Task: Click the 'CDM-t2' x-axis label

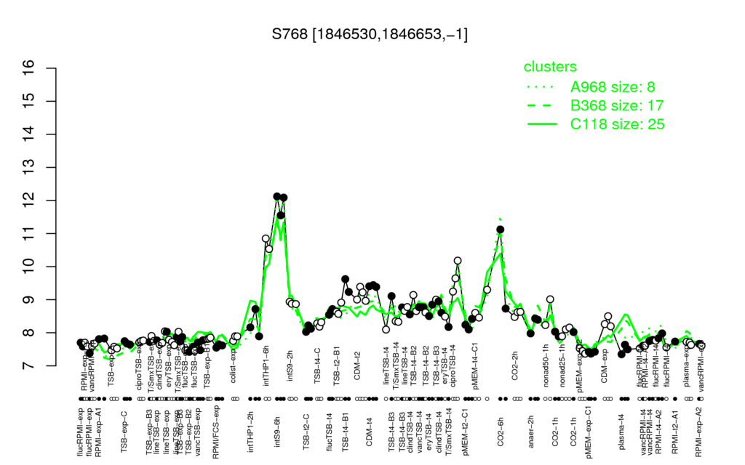Action: (357, 366)
